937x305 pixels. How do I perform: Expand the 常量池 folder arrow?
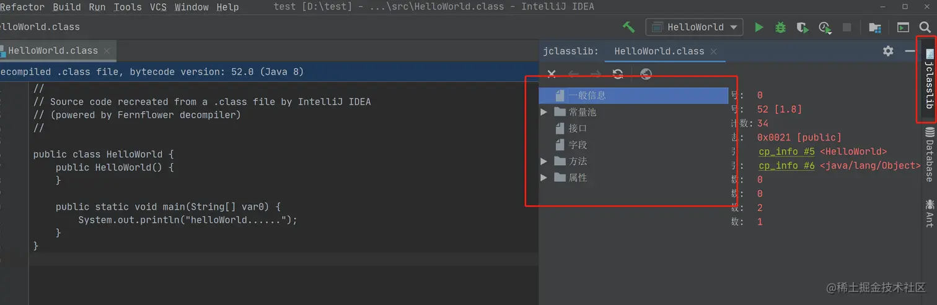(x=543, y=112)
